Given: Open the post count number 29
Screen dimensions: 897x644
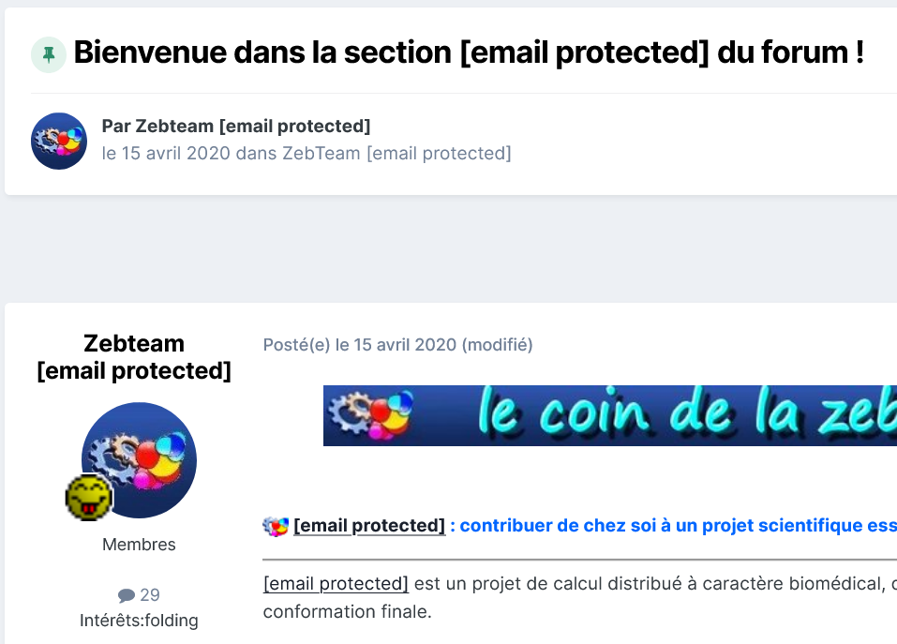Looking at the screenshot, I should click(x=150, y=595).
